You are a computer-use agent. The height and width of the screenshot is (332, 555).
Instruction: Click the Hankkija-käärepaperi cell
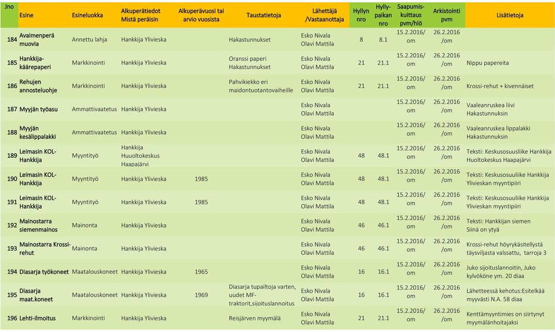pyautogui.click(x=35, y=63)
